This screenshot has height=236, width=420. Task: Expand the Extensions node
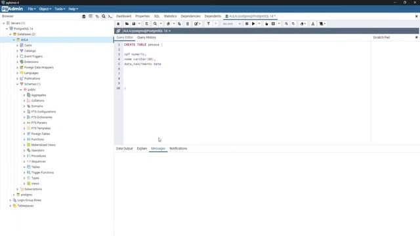[18, 62]
